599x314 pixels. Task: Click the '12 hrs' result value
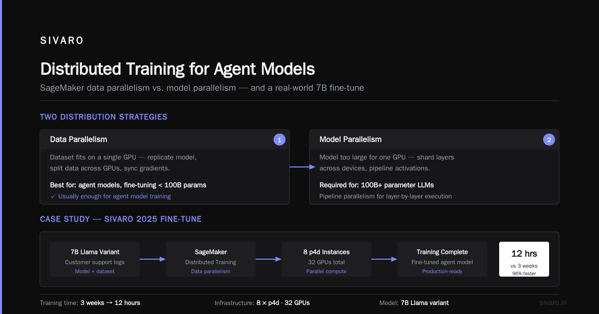coord(524,253)
